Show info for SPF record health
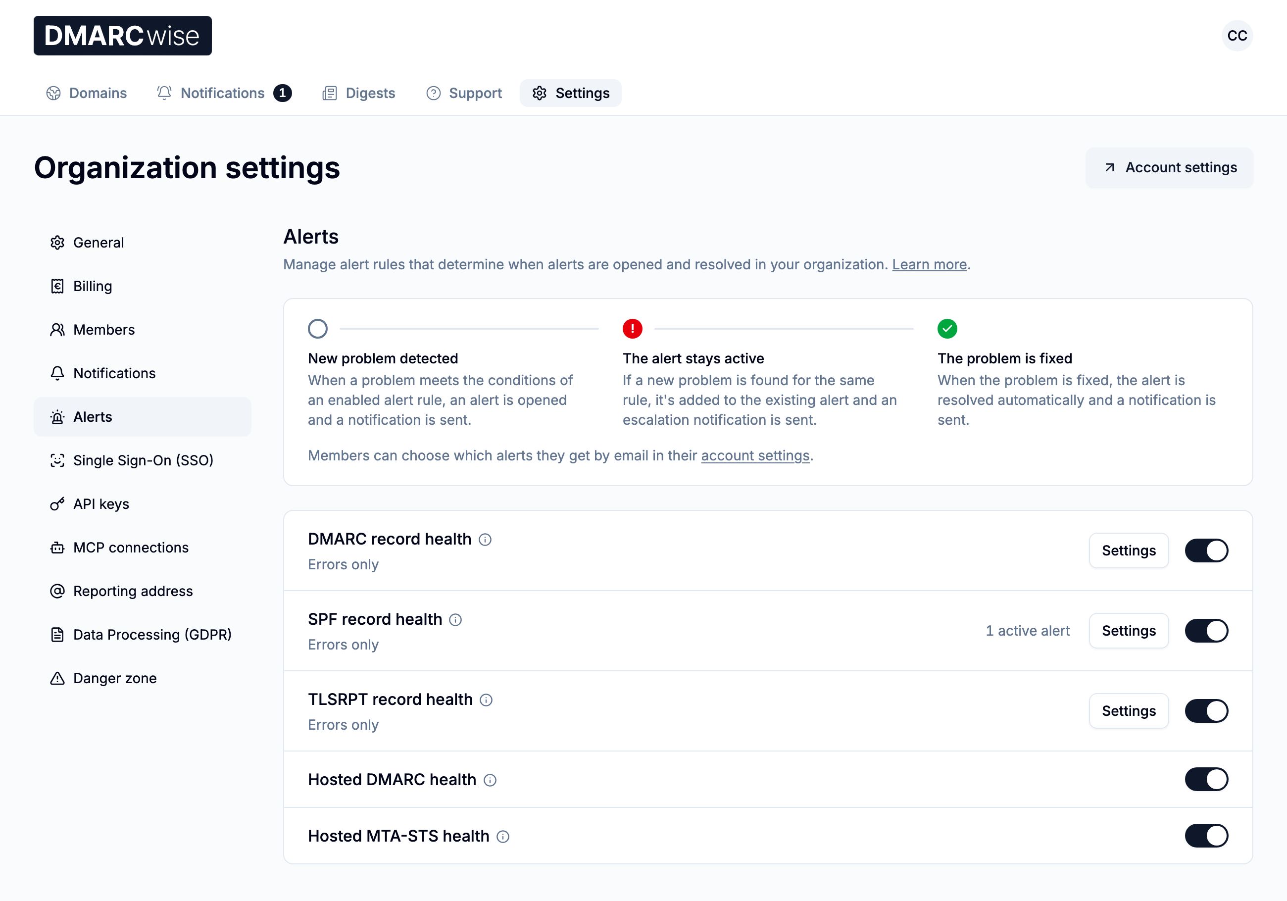Image resolution: width=1287 pixels, height=901 pixels. coord(456,619)
